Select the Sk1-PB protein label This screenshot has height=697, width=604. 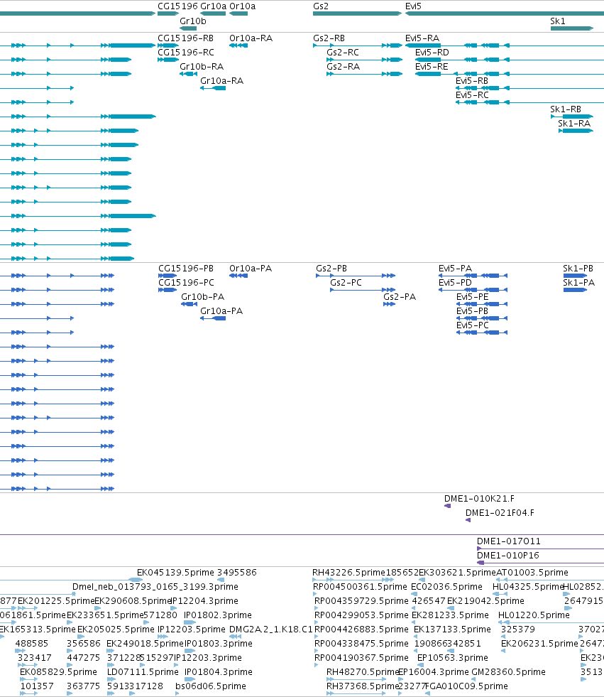pyautogui.click(x=578, y=269)
